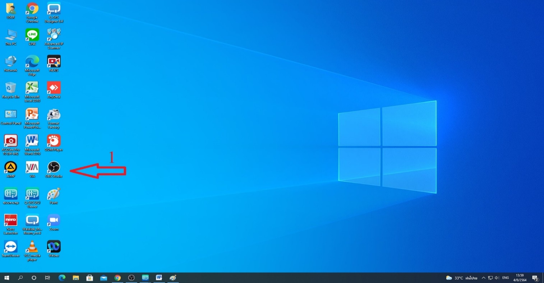
Task: Click the AIMP desktop shortcut
Action: point(11,170)
